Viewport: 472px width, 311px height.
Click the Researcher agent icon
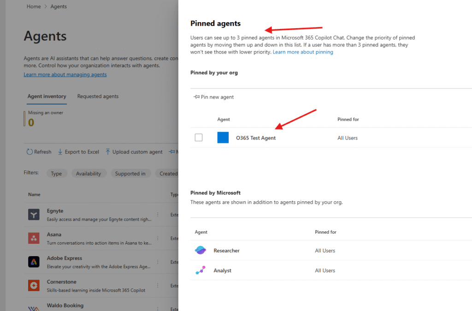click(201, 251)
